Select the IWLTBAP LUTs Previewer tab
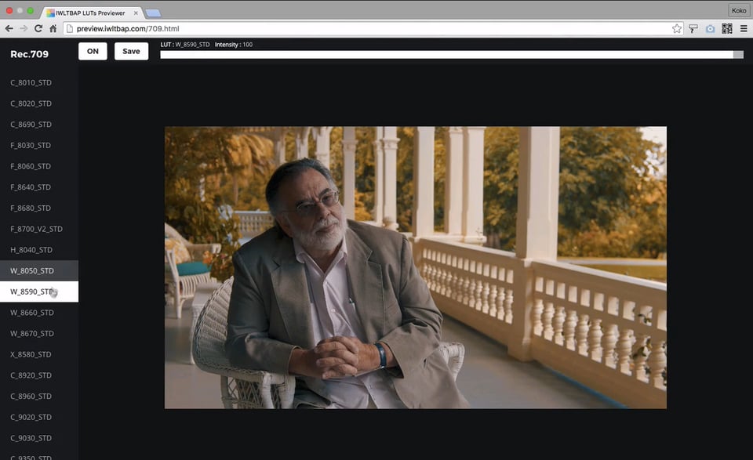 (x=90, y=12)
